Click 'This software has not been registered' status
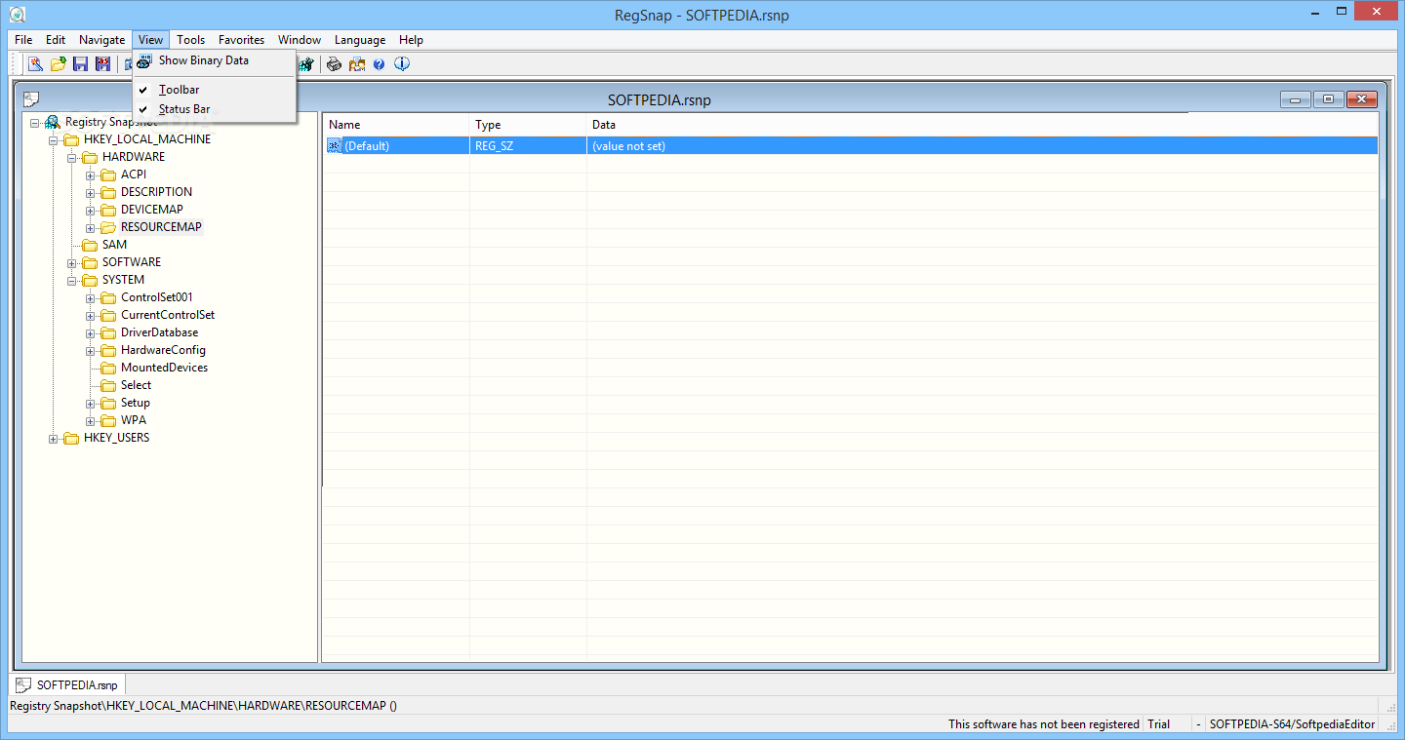Screen dimensions: 1405x740 [x=1043, y=724]
